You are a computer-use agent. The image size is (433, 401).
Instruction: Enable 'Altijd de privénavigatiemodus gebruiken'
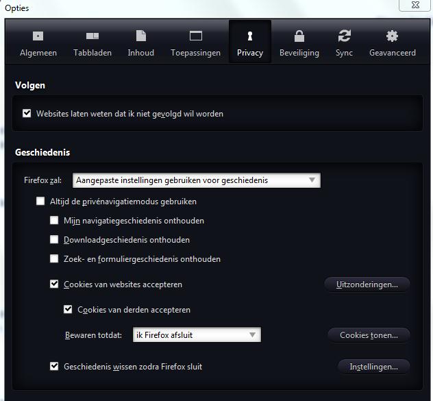click(x=41, y=202)
